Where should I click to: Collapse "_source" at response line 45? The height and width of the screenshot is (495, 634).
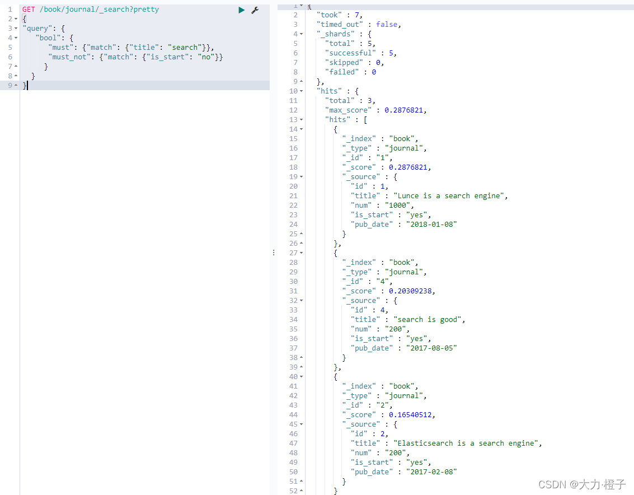pyautogui.click(x=301, y=424)
